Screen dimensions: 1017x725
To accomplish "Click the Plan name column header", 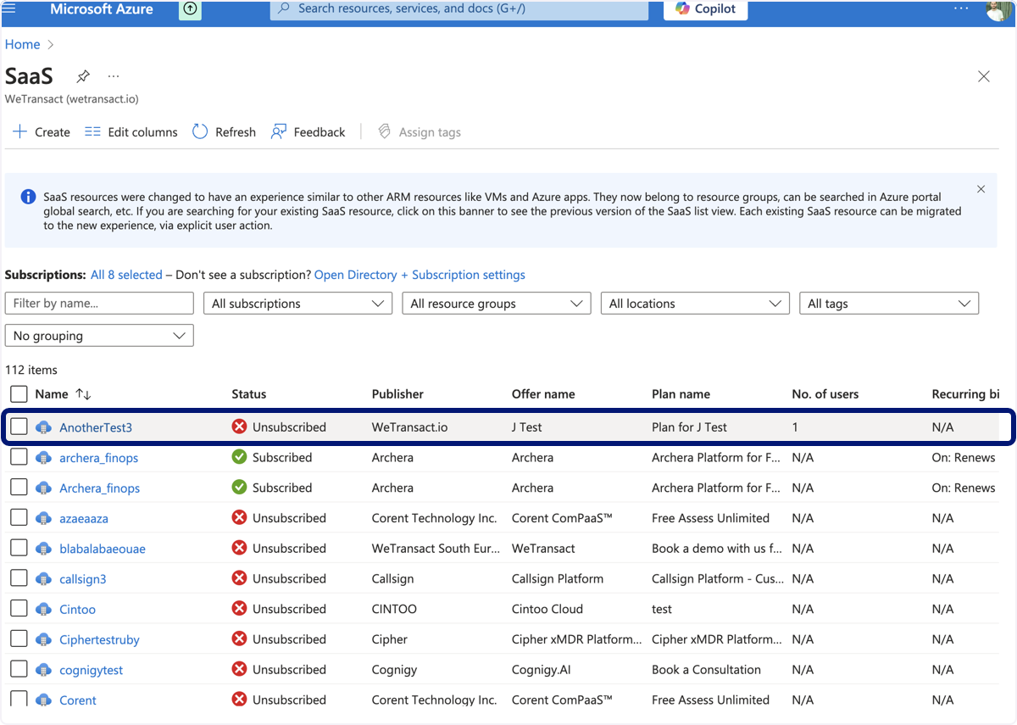I will pyautogui.click(x=681, y=394).
